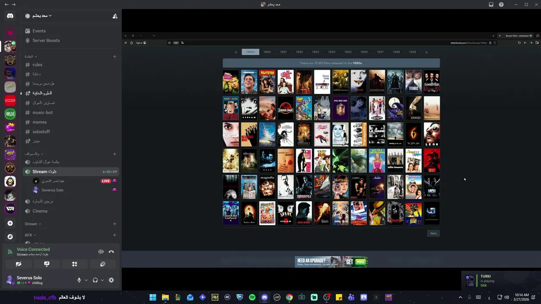Click reload icon in streamed browser

pyautogui.click(x=519, y=43)
